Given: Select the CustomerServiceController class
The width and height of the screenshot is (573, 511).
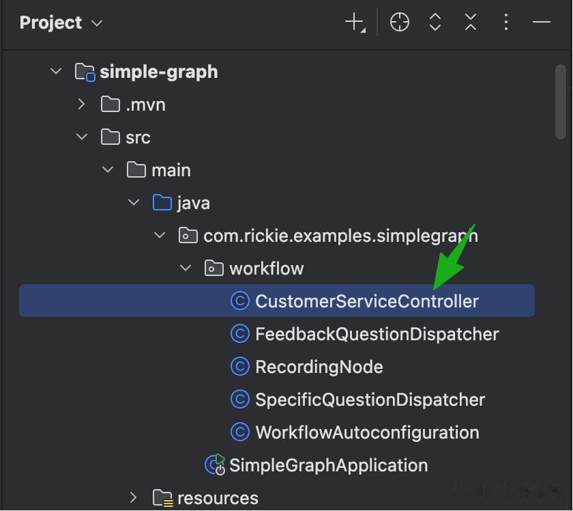Looking at the screenshot, I should [366, 301].
